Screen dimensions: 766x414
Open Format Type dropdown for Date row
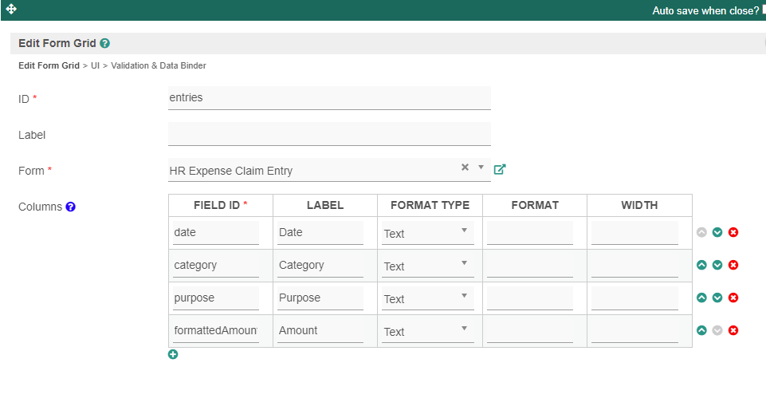point(428,233)
